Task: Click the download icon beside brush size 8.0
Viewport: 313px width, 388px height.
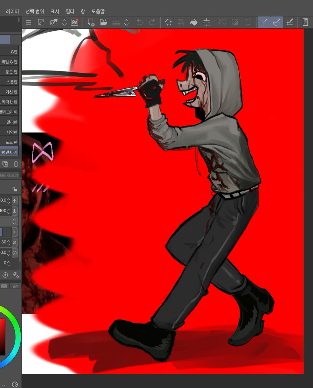Action: click(15, 200)
